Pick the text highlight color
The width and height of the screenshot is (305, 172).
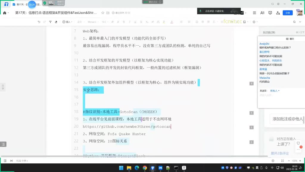pyautogui.click(x=164, y=22)
